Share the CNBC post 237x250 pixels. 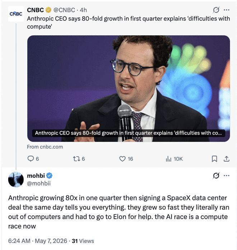[x=227, y=159]
